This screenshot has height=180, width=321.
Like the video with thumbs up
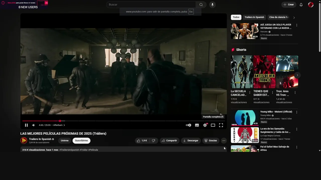tap(142, 140)
